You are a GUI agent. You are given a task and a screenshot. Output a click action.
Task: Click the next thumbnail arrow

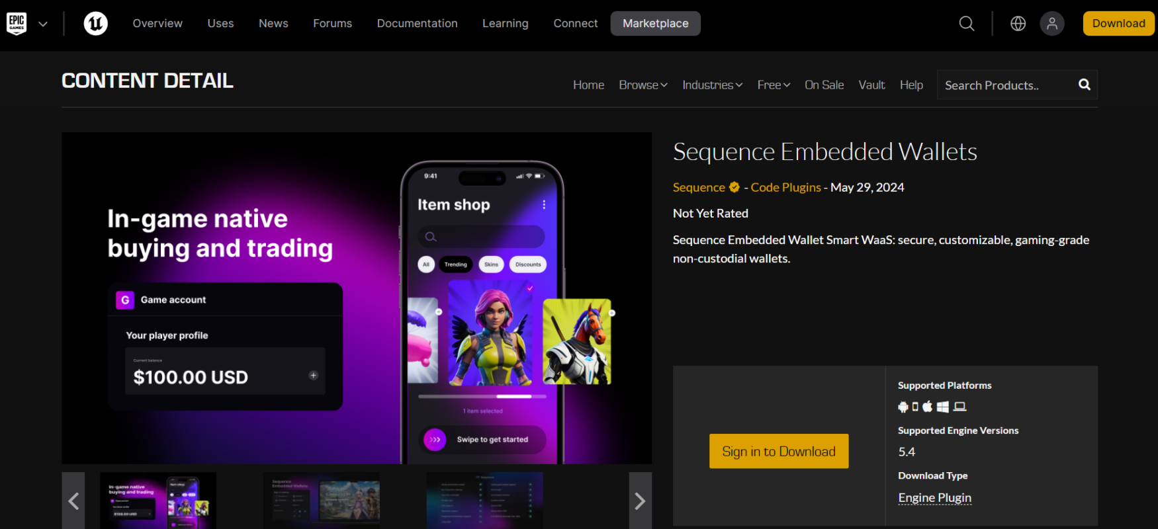[x=640, y=501]
